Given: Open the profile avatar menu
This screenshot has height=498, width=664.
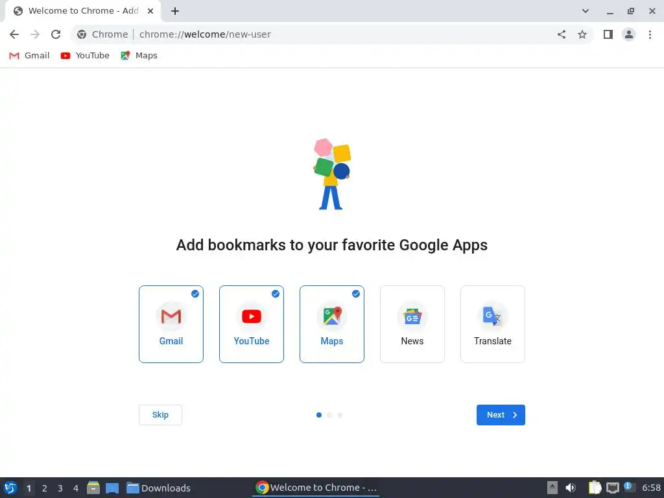Looking at the screenshot, I should pyautogui.click(x=629, y=34).
